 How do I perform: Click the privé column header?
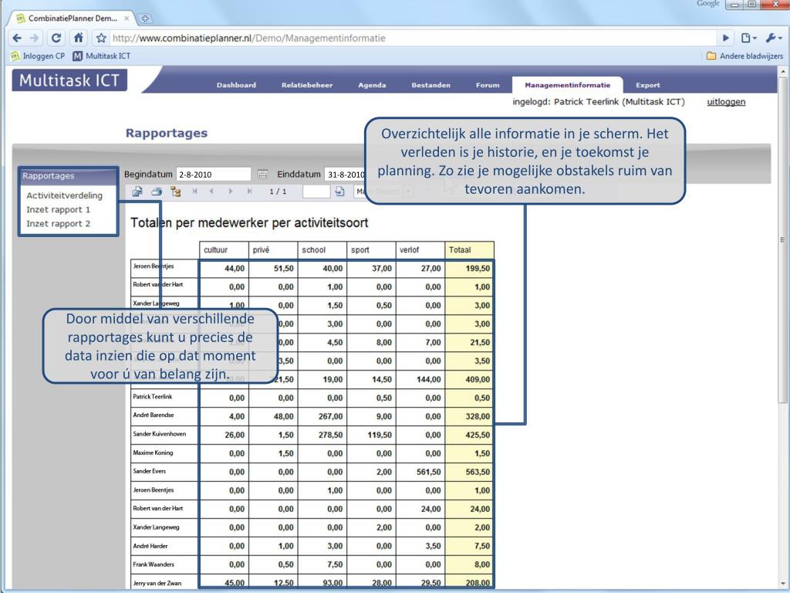coord(273,250)
